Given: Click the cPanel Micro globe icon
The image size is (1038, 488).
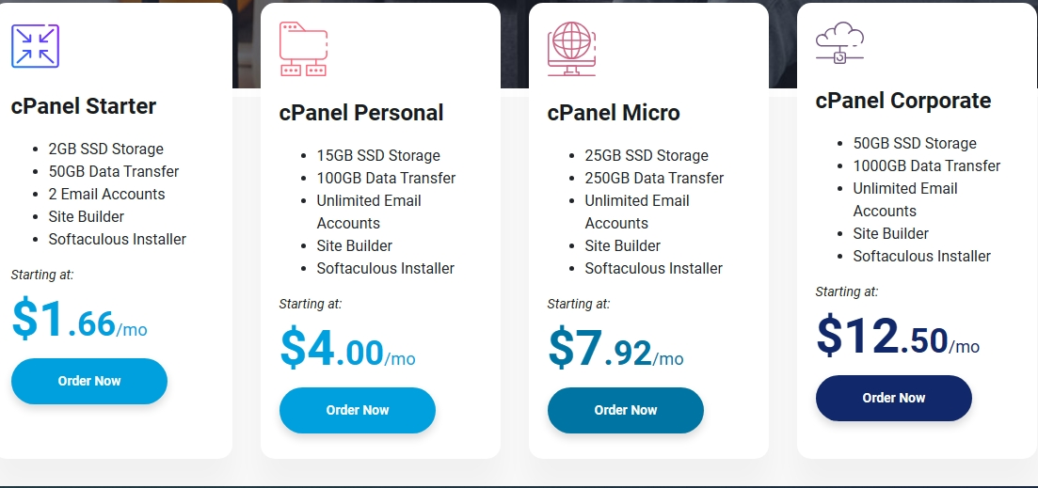Looking at the screenshot, I should pos(571,48).
